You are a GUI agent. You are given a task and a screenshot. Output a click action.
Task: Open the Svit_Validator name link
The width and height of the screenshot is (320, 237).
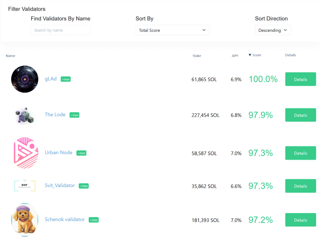60,185
